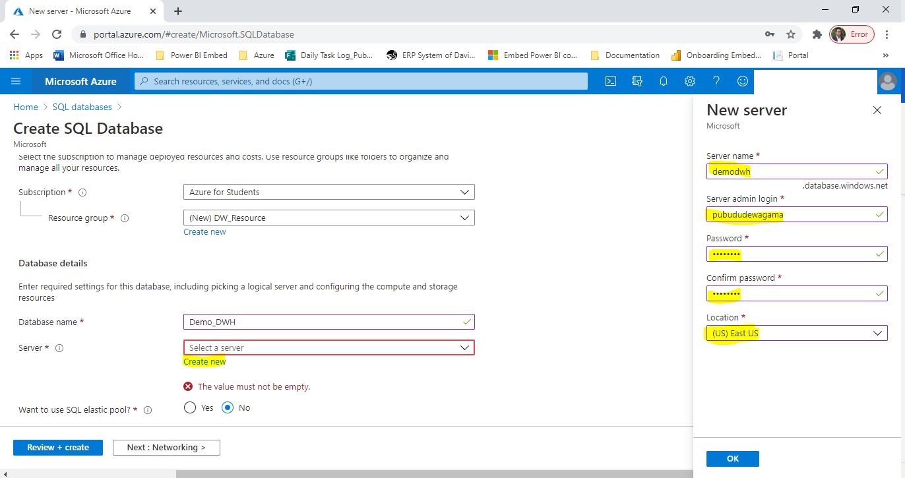The image size is (905, 478).
Task: Open the Azure account avatar
Action: coord(888,82)
